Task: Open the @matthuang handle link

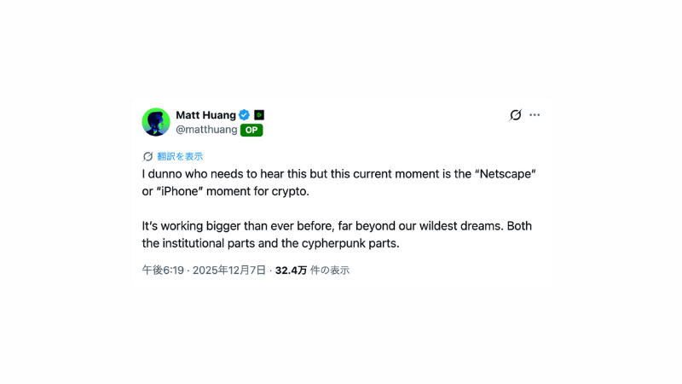Action: (x=205, y=131)
